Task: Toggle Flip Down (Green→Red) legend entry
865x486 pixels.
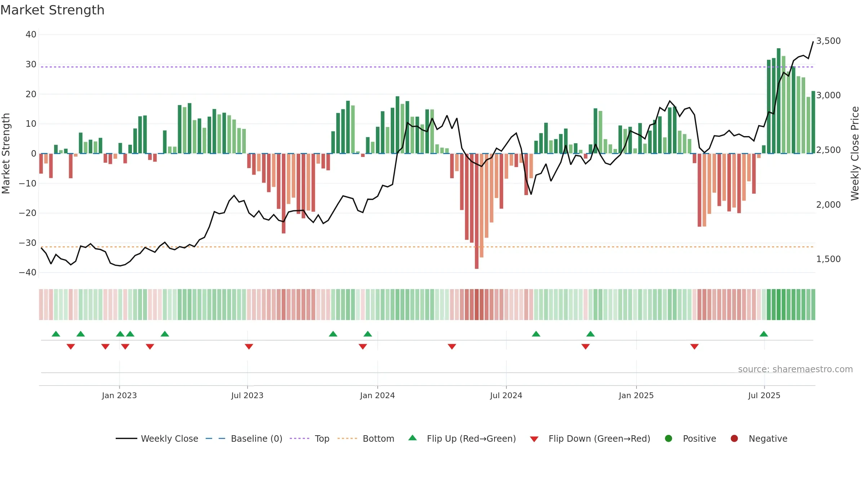Action: 590,438
